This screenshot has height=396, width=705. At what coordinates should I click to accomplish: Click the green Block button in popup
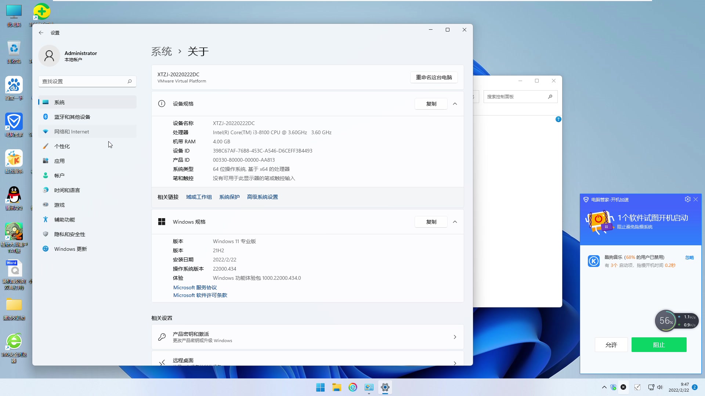(x=659, y=345)
